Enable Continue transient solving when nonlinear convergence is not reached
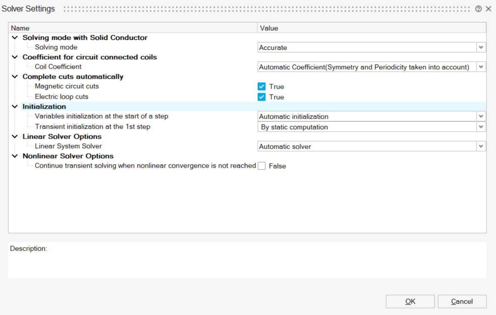The image size is (496, 315). 262,166
